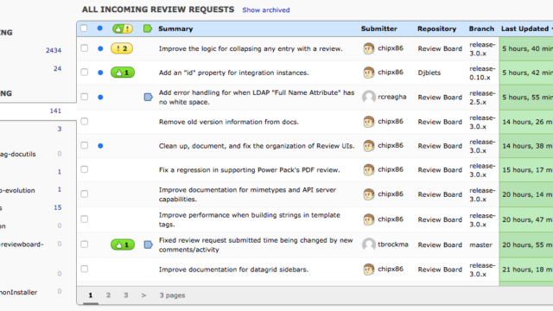
Task: Click chipx86 avatar on 'Improve the logic' row
Action: [369, 48]
